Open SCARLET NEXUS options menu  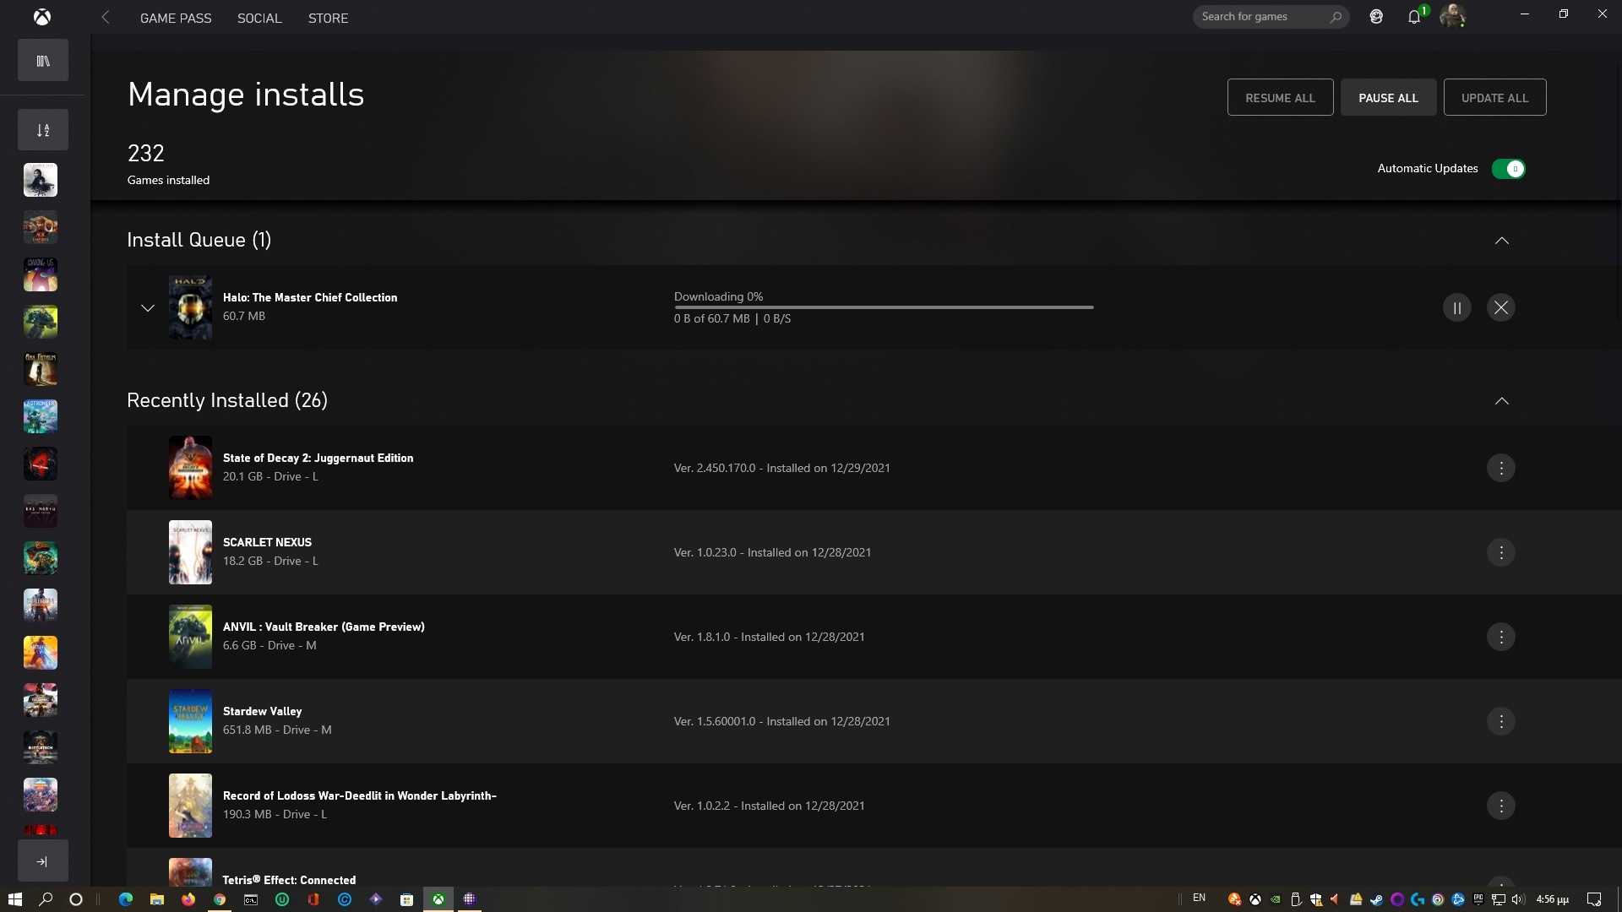(1500, 551)
